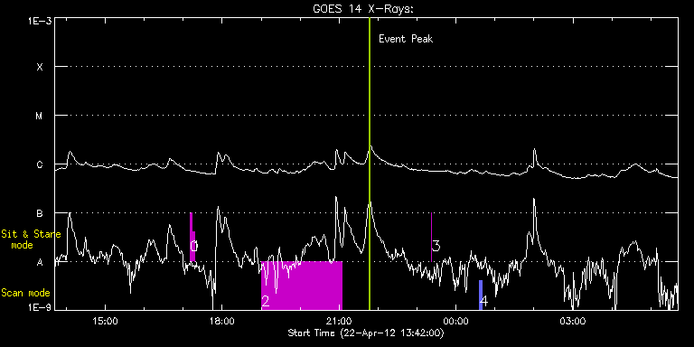The width and height of the screenshot is (694, 347).
Task: Click the 15:00 time axis label
Action: click(x=106, y=321)
